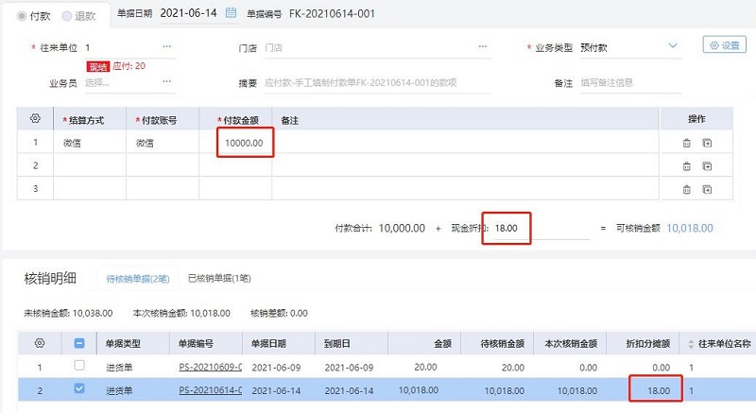Delete payment row 1 with trash icon

pos(687,143)
